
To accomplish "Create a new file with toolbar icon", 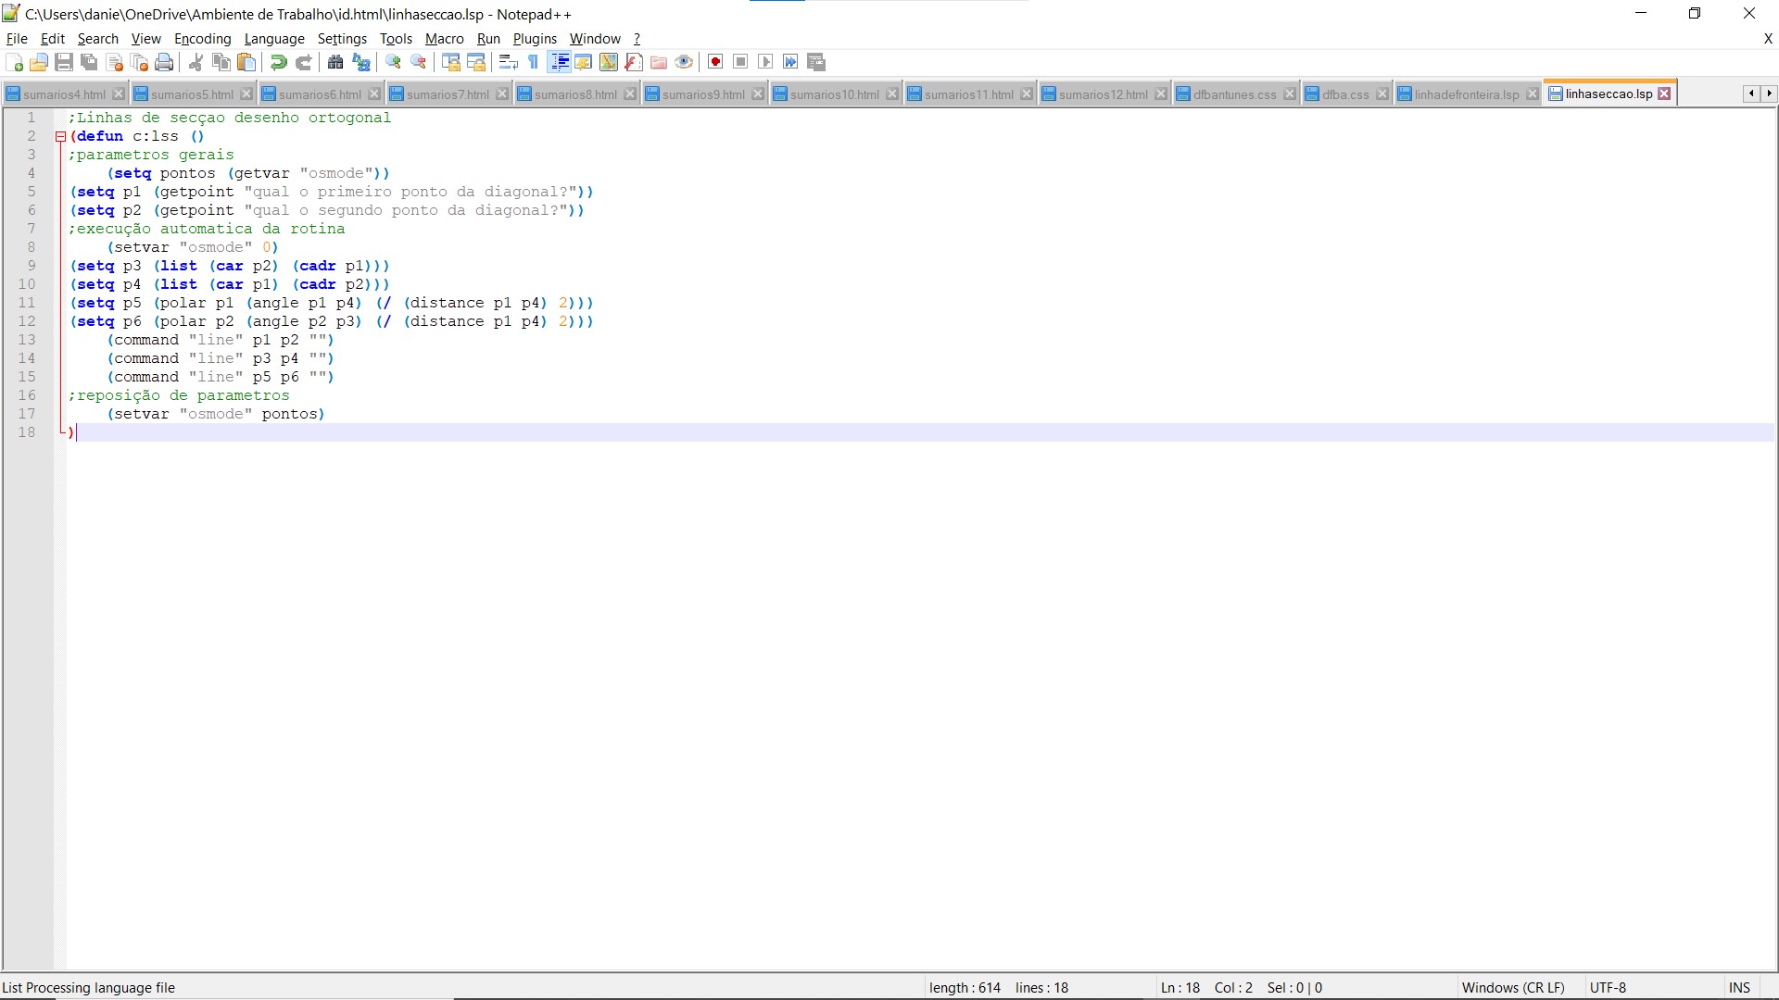I will coord(14,62).
